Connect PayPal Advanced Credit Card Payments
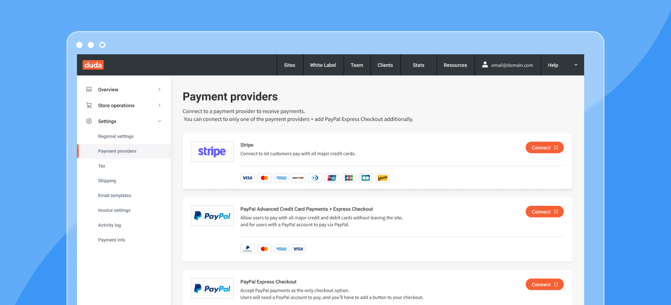Viewport: 671px width, 305px height. point(545,212)
